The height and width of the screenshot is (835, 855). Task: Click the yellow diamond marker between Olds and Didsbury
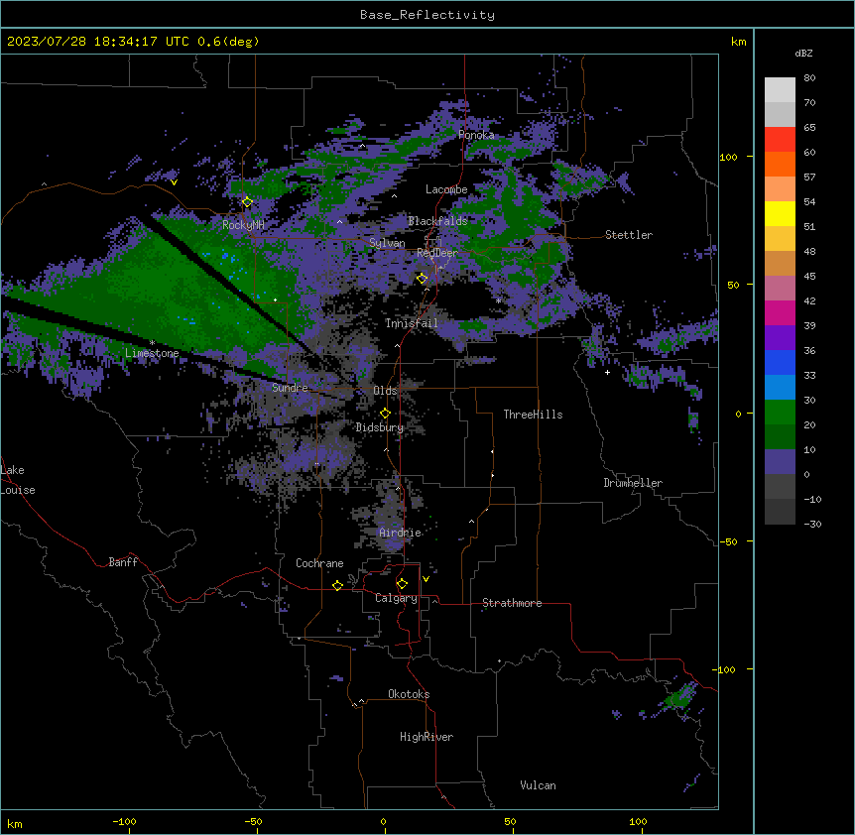point(385,414)
